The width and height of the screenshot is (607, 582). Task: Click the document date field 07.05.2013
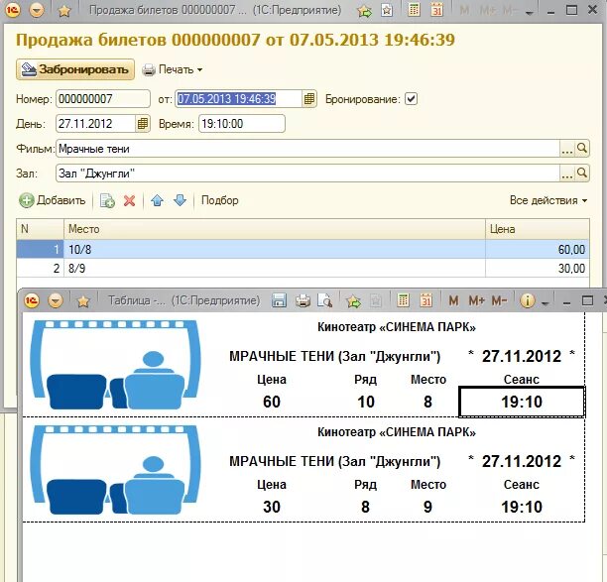(x=238, y=99)
